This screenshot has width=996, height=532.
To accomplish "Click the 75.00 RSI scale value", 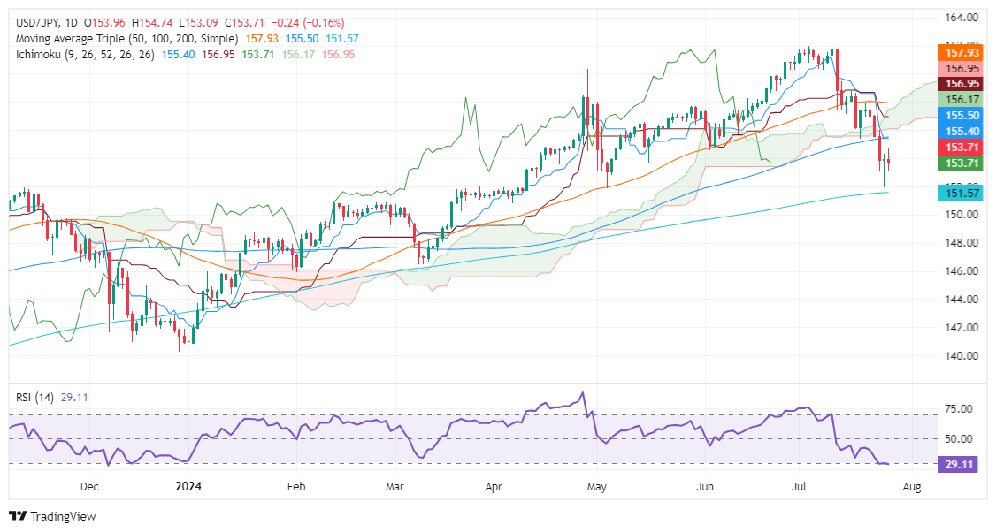I will tap(959, 409).
